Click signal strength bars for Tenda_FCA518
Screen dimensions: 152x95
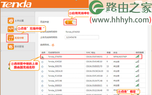coord(137,76)
